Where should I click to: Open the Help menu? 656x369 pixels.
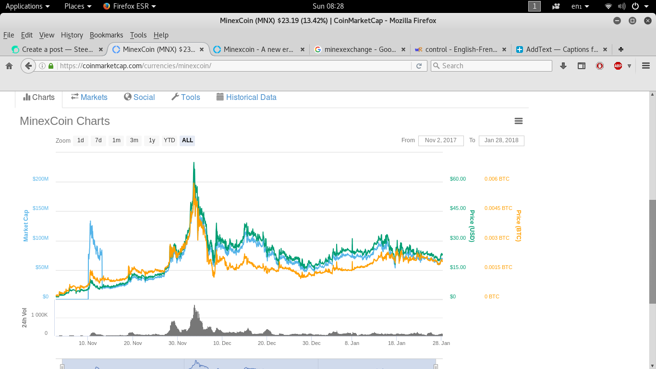(x=161, y=35)
